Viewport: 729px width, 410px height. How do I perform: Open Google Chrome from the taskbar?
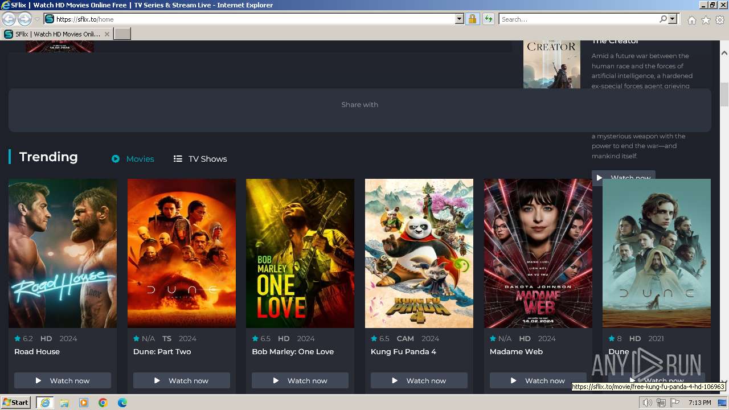click(x=103, y=403)
